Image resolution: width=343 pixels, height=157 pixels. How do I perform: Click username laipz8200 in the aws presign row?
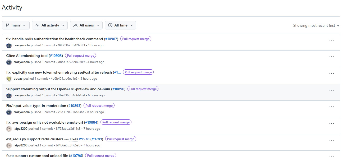[x=21, y=129]
